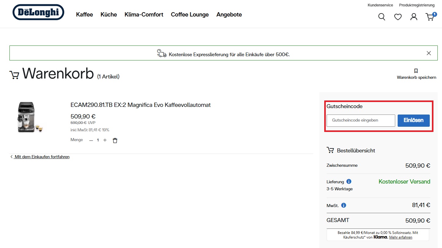
Task: Open the Kaffee menu
Action: 84,15
